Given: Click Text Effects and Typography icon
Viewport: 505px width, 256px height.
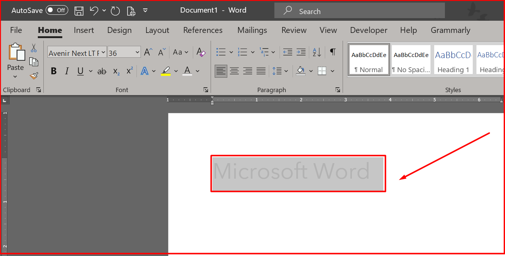Looking at the screenshot, I should coord(145,71).
